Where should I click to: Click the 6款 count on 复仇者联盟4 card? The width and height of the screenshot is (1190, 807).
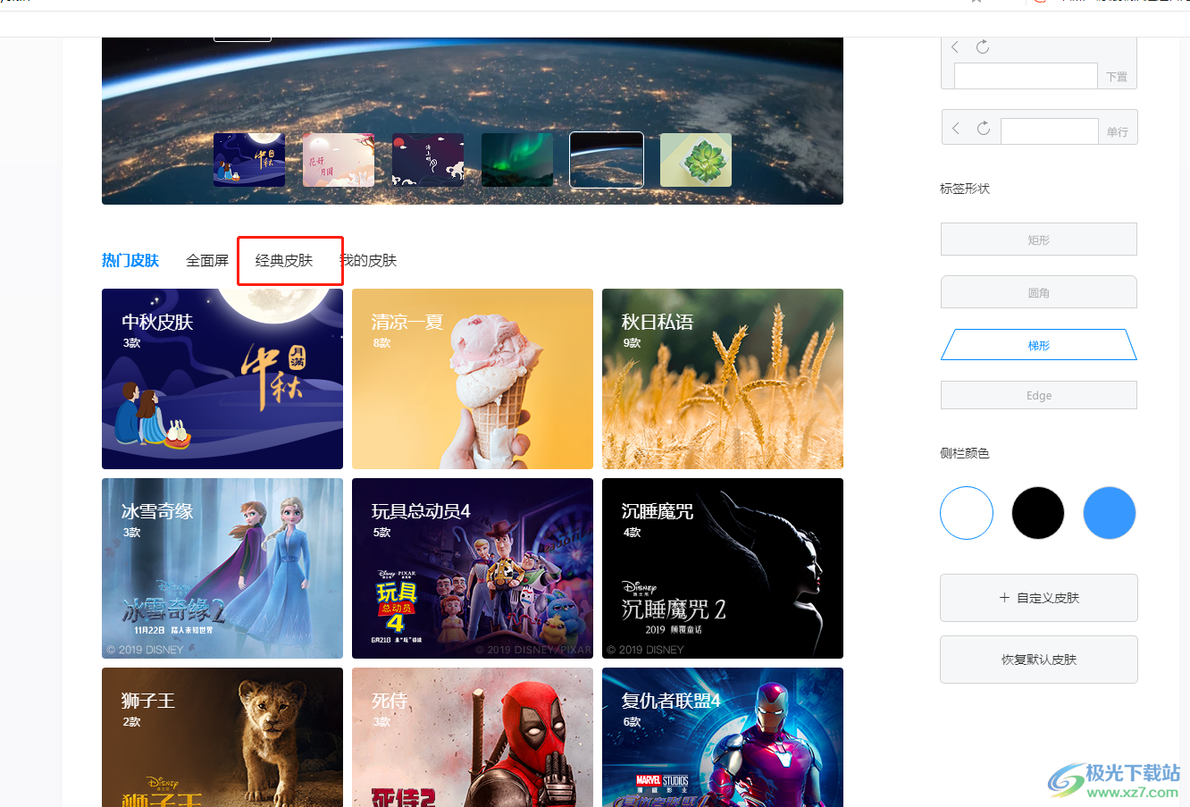tap(633, 722)
